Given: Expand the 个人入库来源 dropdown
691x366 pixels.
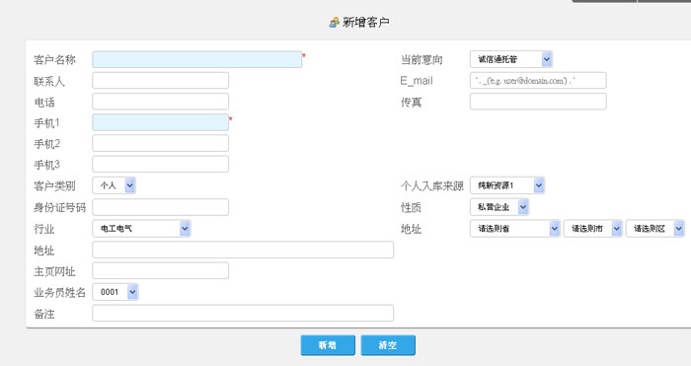Looking at the screenshot, I should coord(507,185).
